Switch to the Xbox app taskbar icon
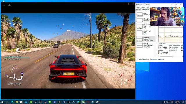 [83, 102]
